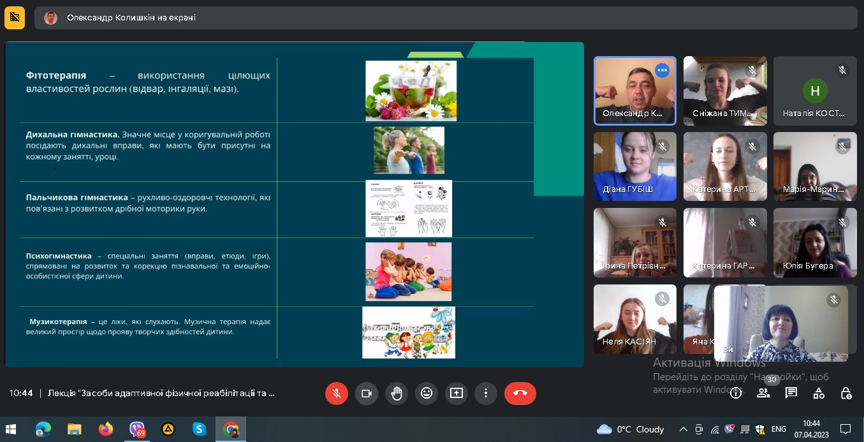Select Діана ГУБІШ video tile
Image resolution: width=864 pixels, height=442 pixels.
pos(635,166)
